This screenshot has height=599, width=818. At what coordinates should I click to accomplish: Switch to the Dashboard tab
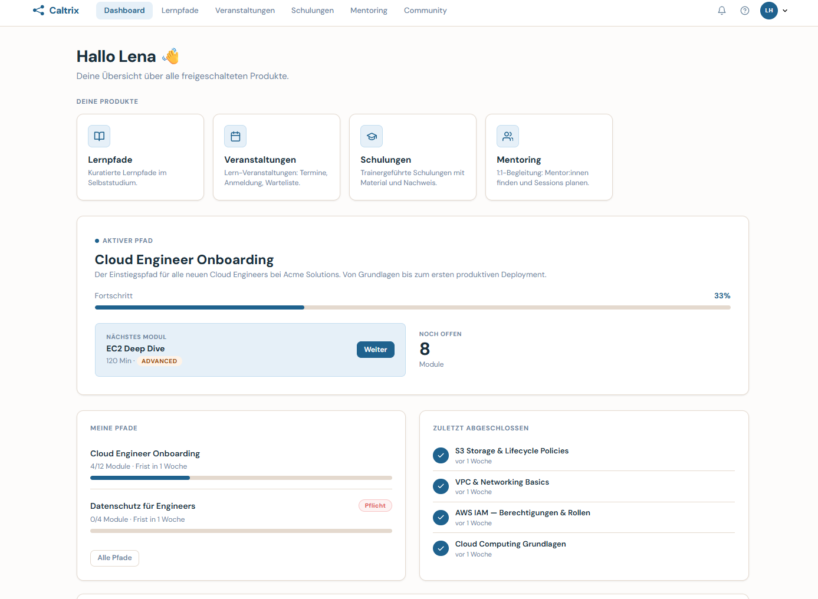tap(124, 11)
